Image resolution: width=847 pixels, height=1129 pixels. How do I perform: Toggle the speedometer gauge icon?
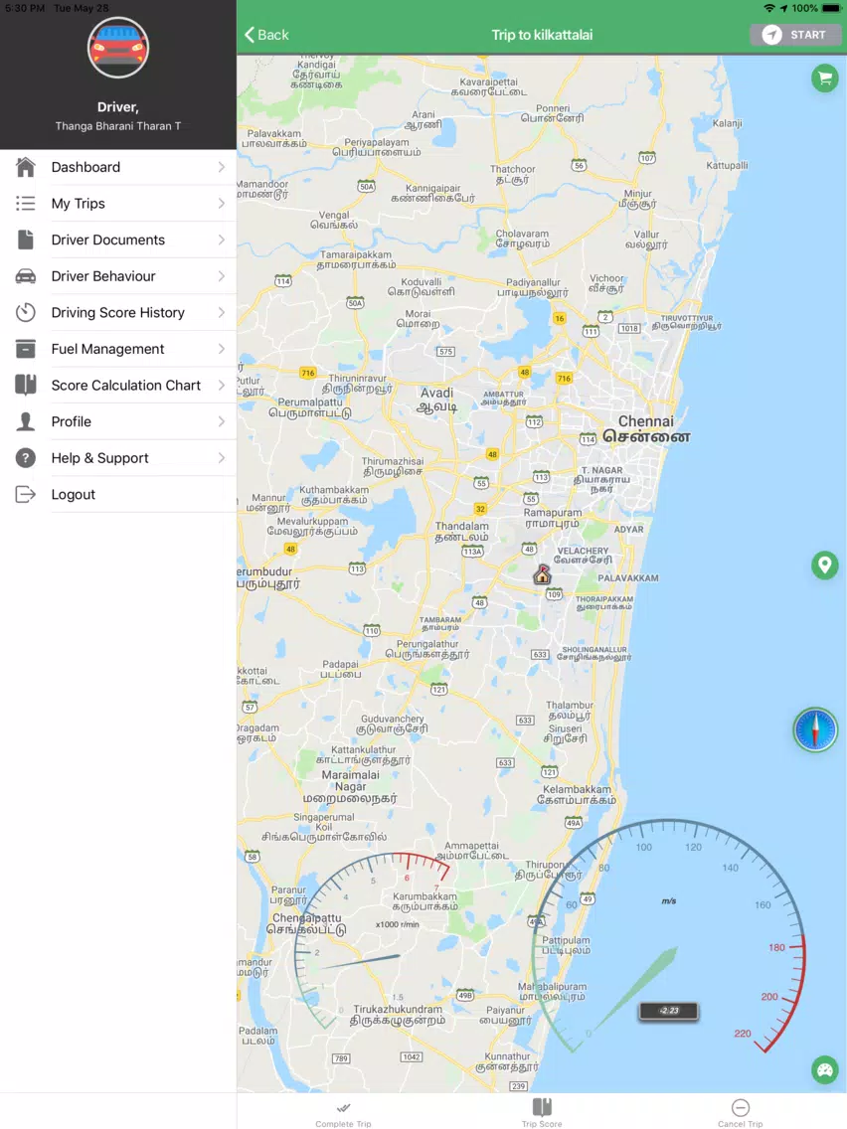(x=825, y=1070)
